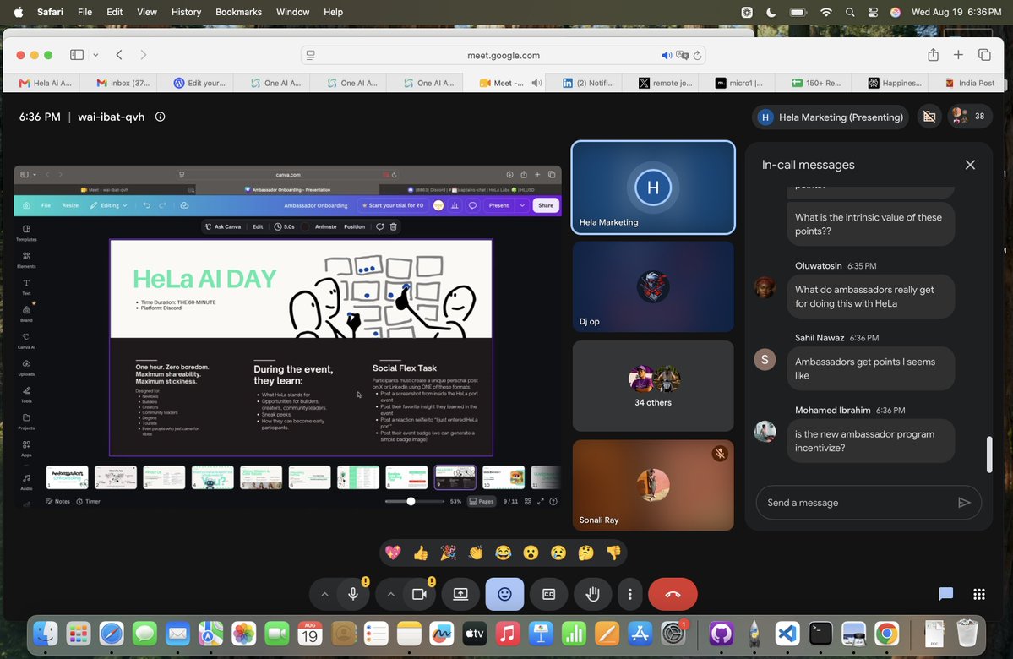This screenshot has height=659, width=1013.
Task: Select the Dj op participant tile
Action: pyautogui.click(x=653, y=287)
